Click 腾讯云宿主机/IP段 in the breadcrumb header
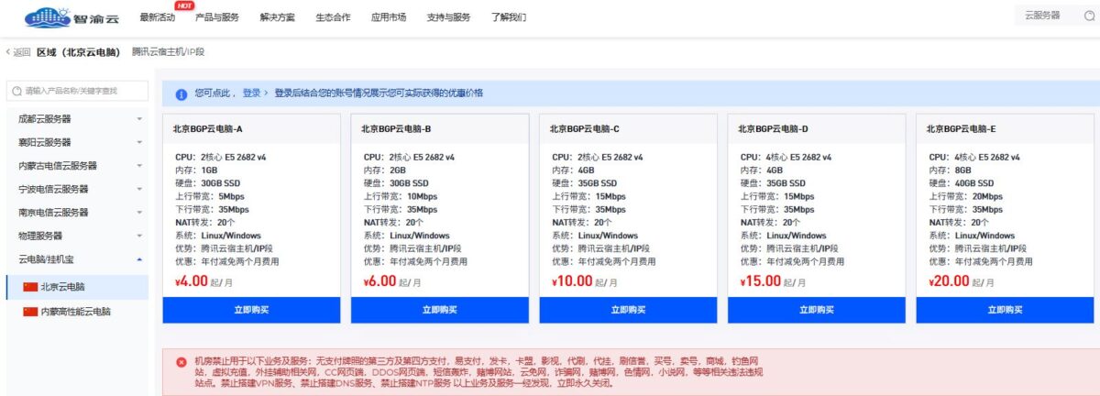Image resolution: width=1100 pixels, height=396 pixels. pos(168,52)
